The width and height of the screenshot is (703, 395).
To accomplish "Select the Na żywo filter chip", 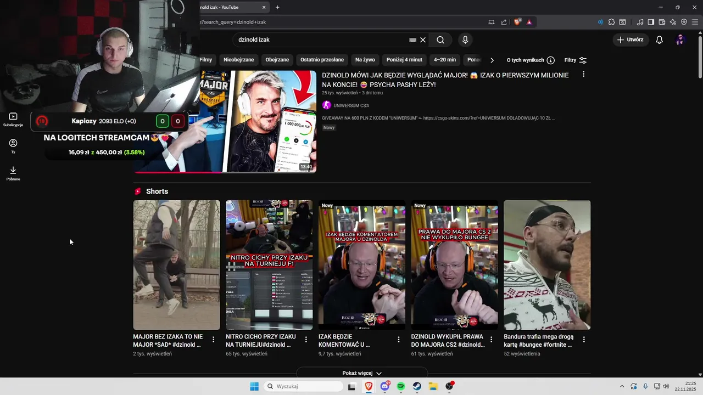I will pyautogui.click(x=365, y=60).
